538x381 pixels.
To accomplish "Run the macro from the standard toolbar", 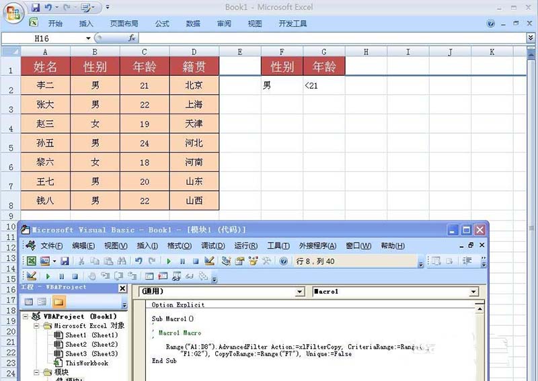I will (x=169, y=261).
